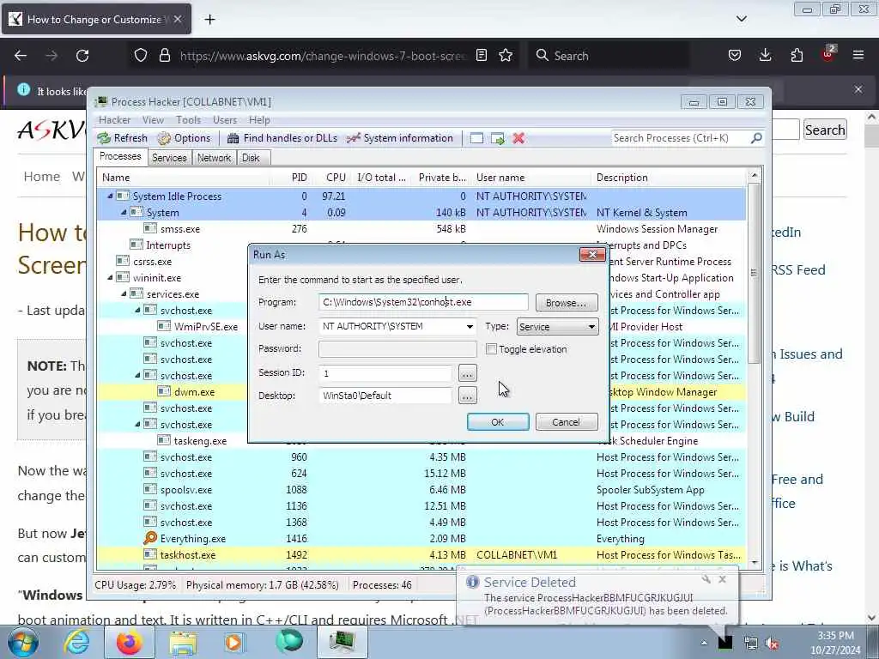Click the tracking protection shield icon
879x659 pixels.
(x=141, y=55)
